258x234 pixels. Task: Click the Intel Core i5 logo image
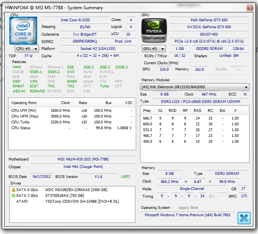(x=23, y=31)
